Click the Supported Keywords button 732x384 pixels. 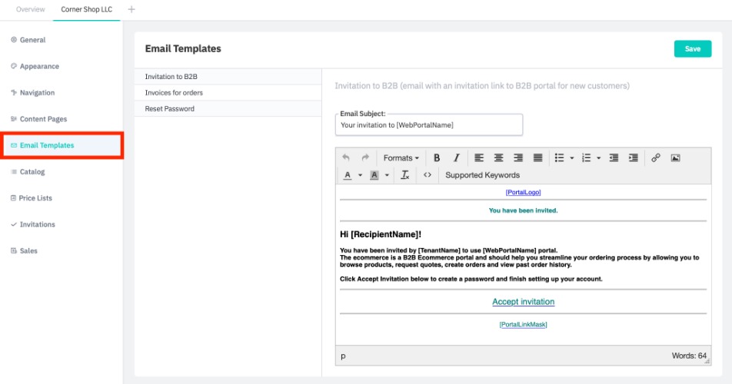tap(482, 175)
